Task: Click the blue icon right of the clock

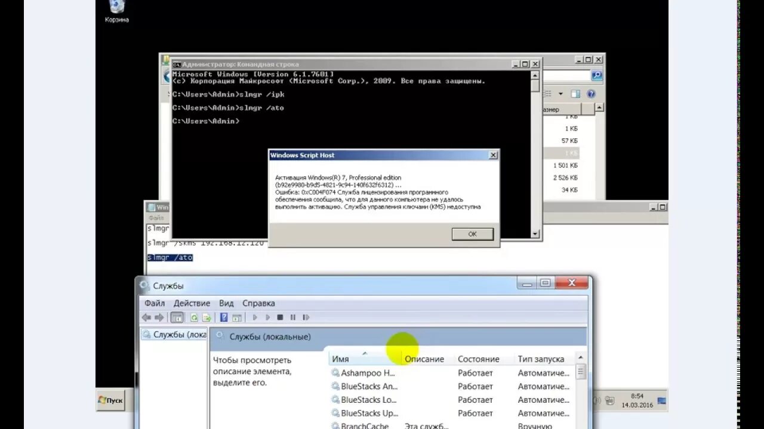Action: [x=661, y=400]
